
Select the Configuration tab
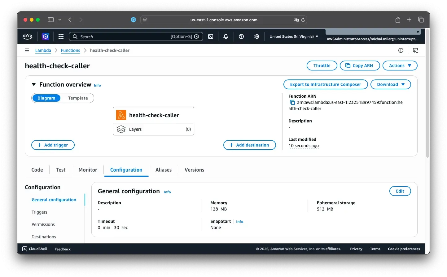[x=126, y=170]
